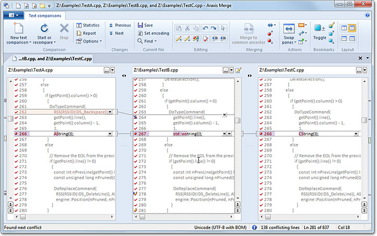Click the previous edit marker pencil-up icon
The height and width of the screenshot is (236, 377).
click(179, 39)
